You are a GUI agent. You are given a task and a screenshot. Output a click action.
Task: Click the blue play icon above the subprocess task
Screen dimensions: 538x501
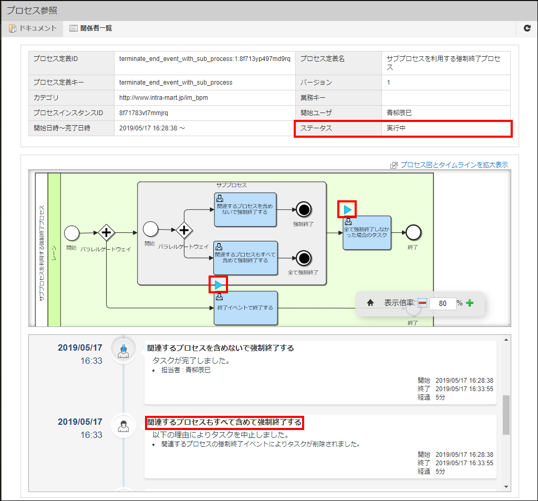(347, 209)
